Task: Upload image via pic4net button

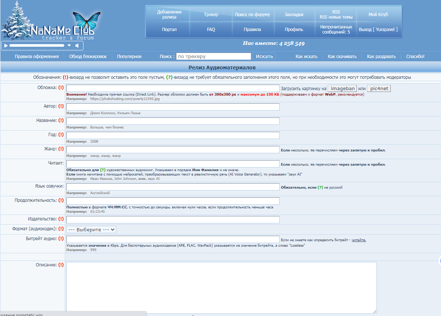Action: pos(379,88)
